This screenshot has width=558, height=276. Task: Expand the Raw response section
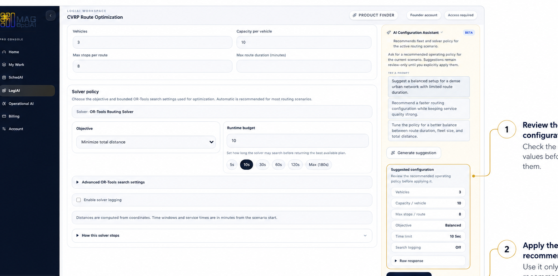(x=428, y=261)
